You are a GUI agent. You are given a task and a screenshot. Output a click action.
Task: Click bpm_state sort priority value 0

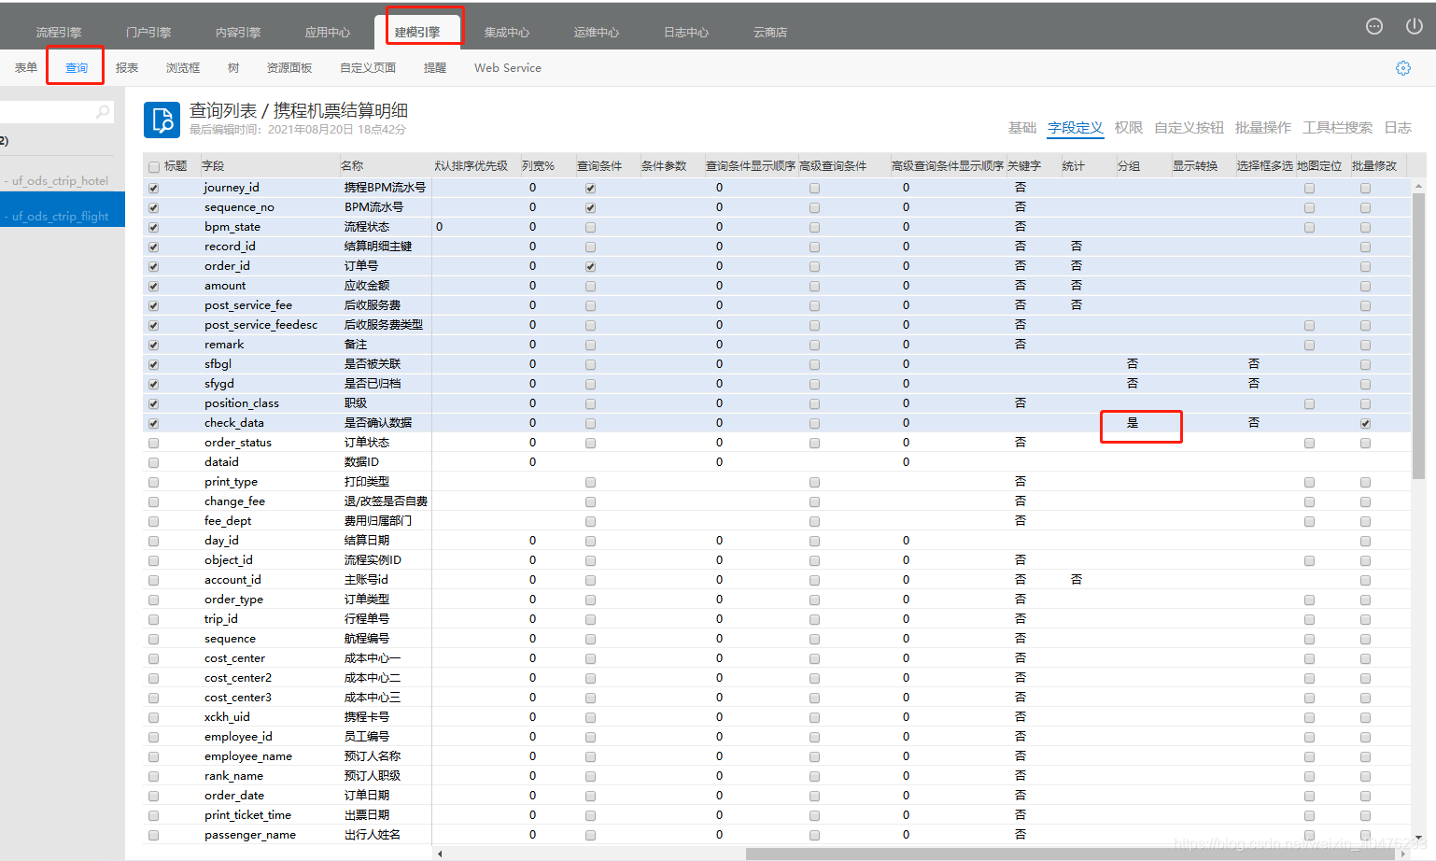coord(440,227)
